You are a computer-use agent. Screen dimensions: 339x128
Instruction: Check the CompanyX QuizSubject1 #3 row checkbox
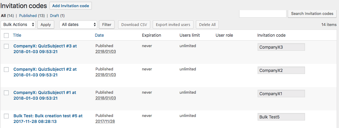coord(6,46)
